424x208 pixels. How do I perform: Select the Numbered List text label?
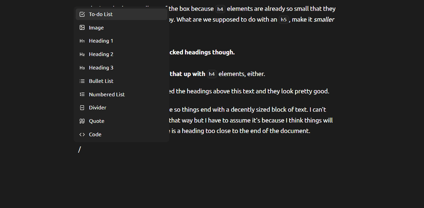click(x=107, y=94)
